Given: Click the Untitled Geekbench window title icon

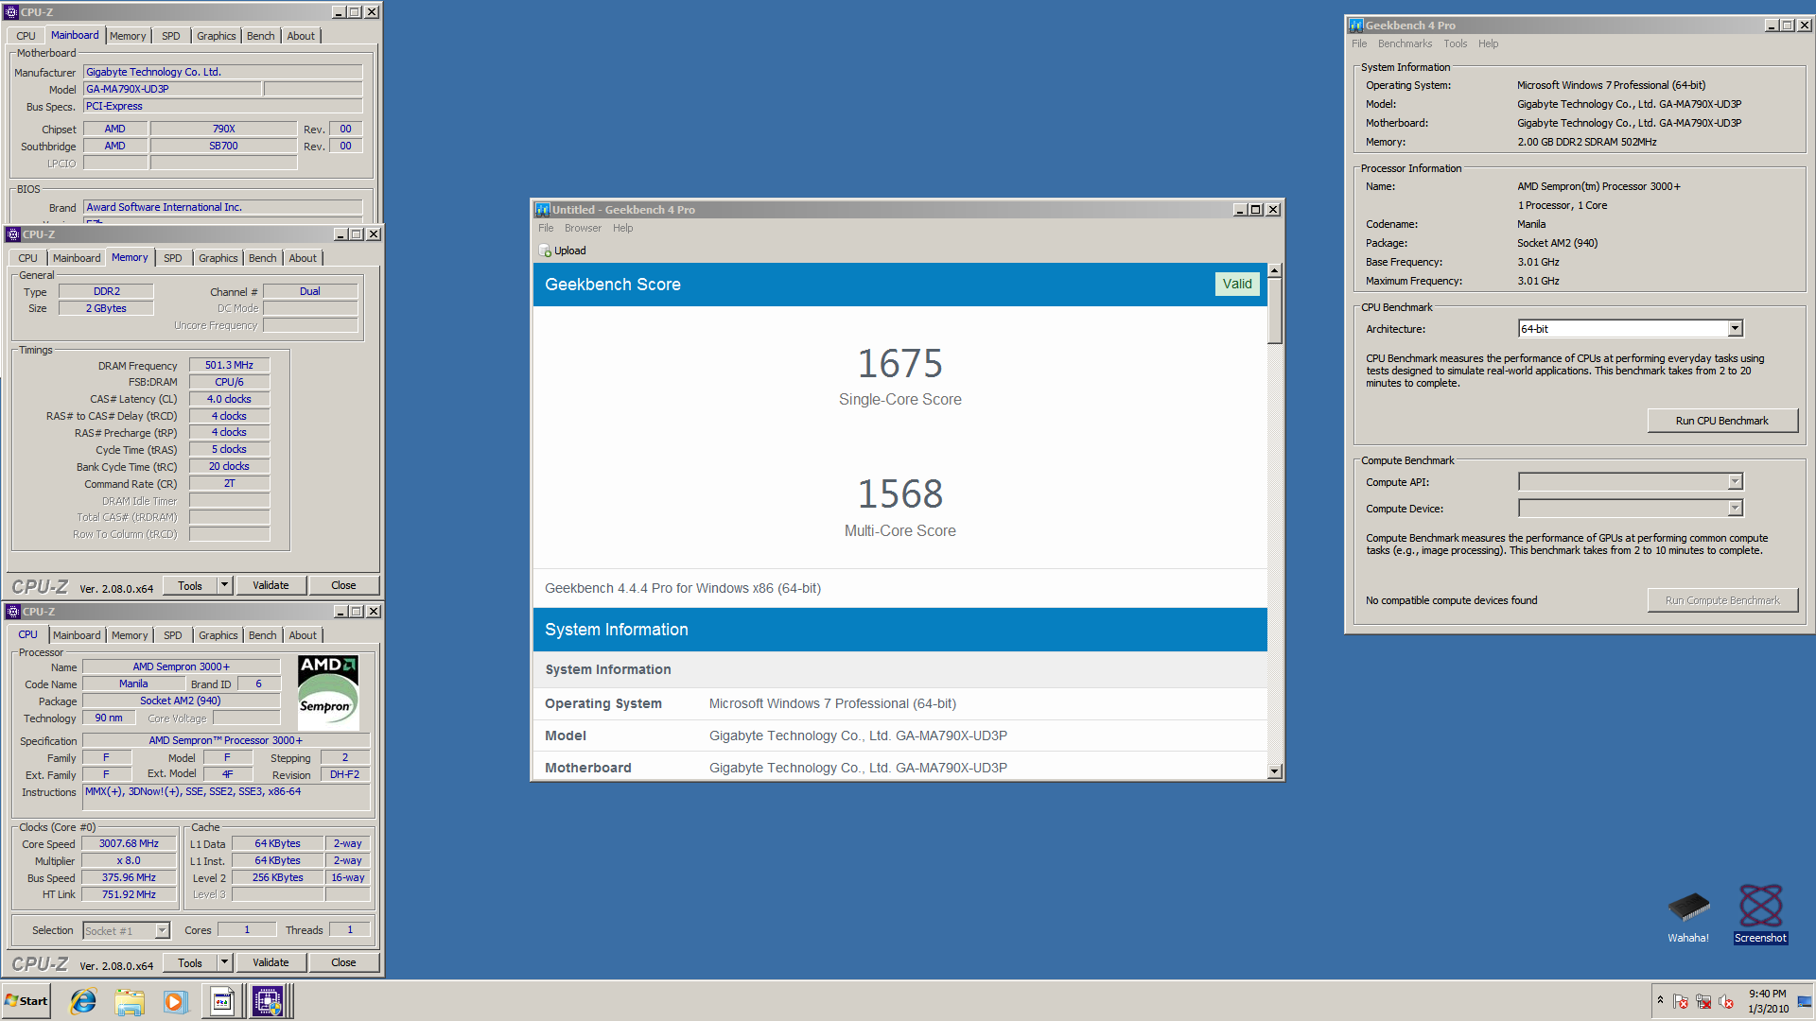Looking at the screenshot, I should pos(543,210).
